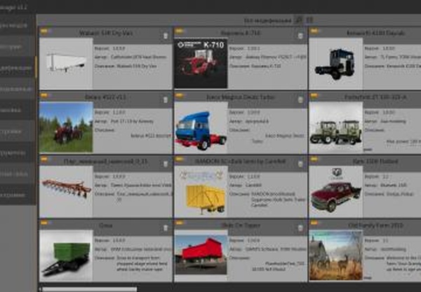Click the second small icon beside the modifications count
The width and height of the screenshot is (421, 292).
pyautogui.click(x=309, y=20)
